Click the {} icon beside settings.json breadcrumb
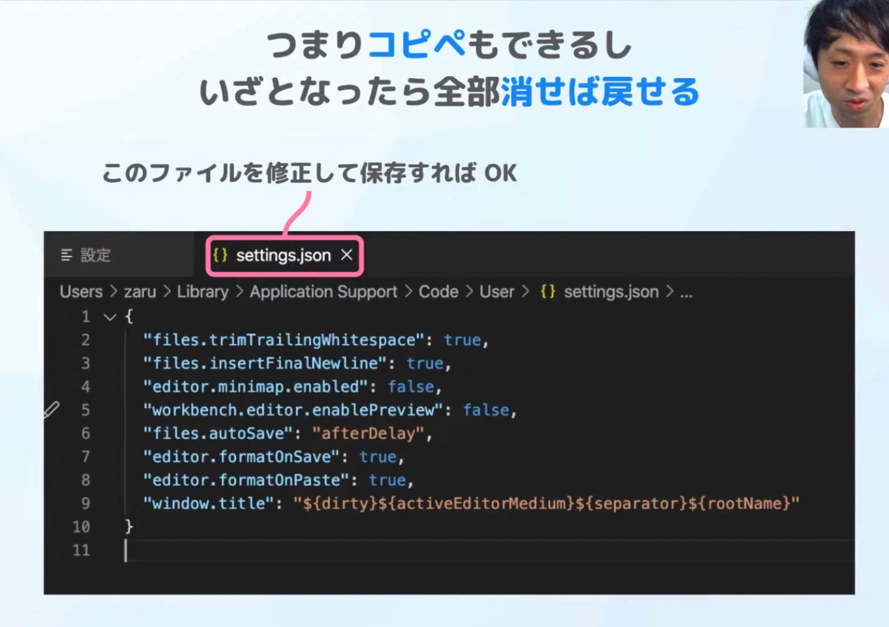The image size is (889, 627). [549, 292]
